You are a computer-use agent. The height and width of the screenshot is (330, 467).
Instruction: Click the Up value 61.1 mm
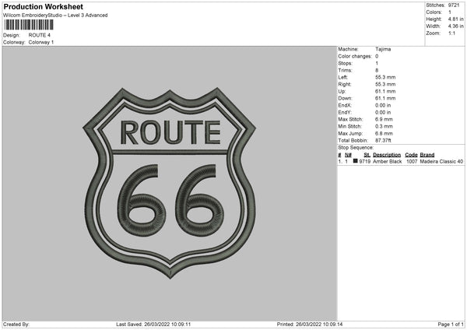(x=385, y=91)
